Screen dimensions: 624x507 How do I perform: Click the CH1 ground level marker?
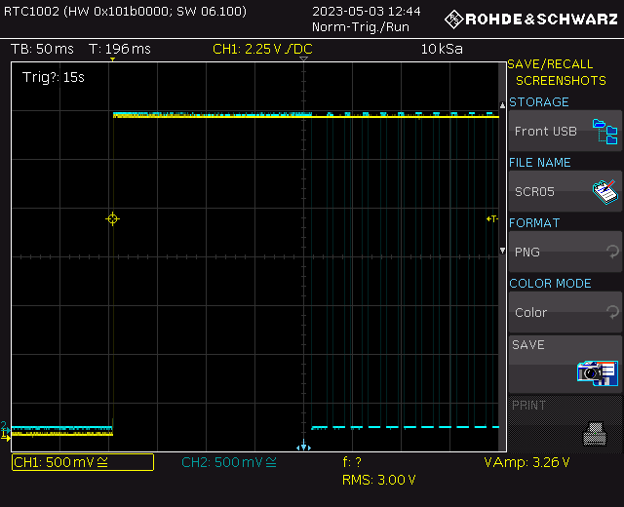pyautogui.click(x=5, y=437)
